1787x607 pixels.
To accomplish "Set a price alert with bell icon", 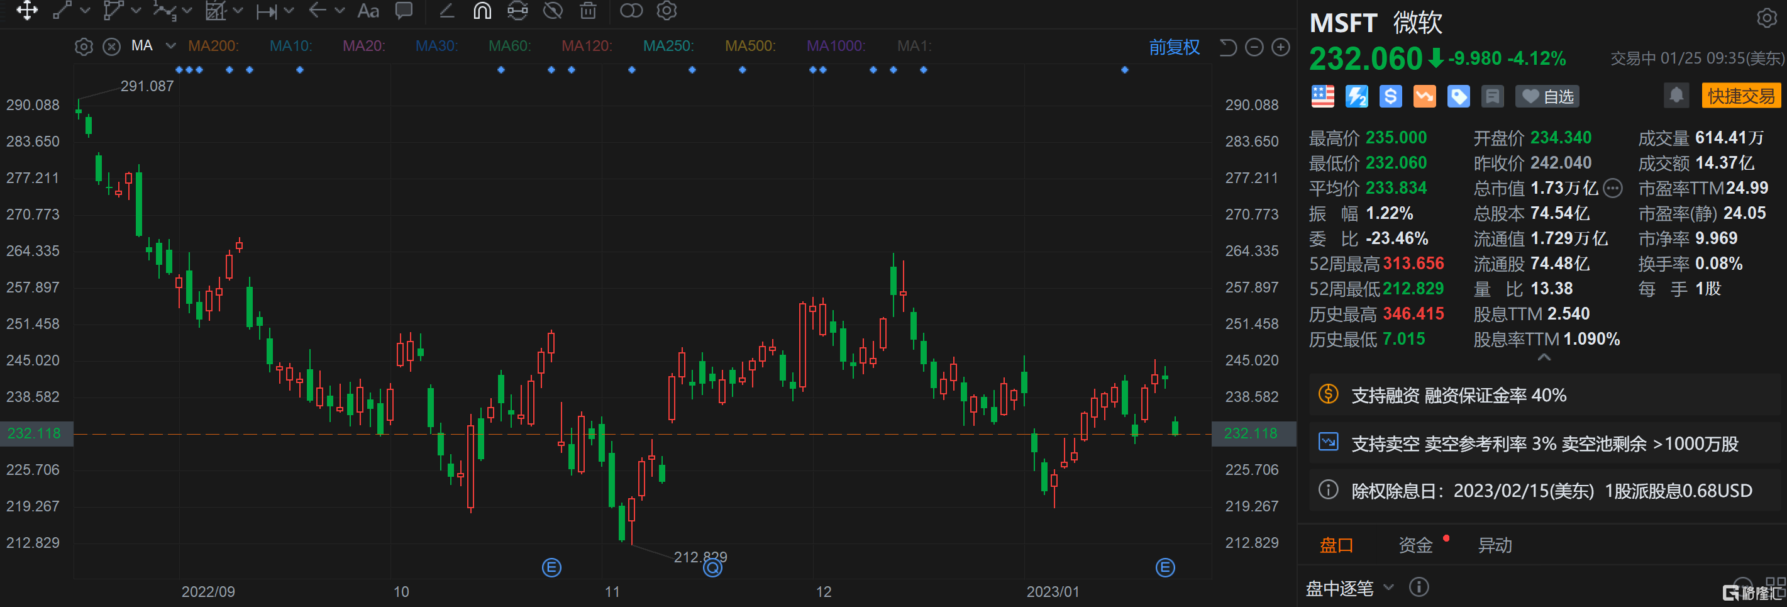I will tap(1677, 96).
